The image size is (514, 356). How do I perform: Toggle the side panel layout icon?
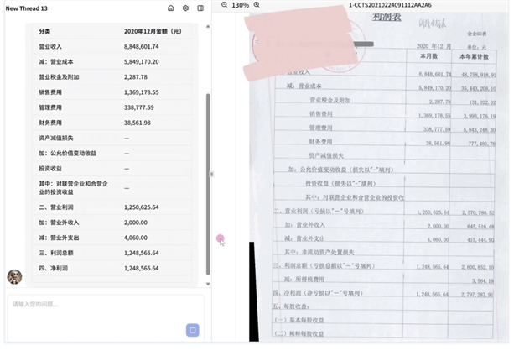tap(200, 8)
